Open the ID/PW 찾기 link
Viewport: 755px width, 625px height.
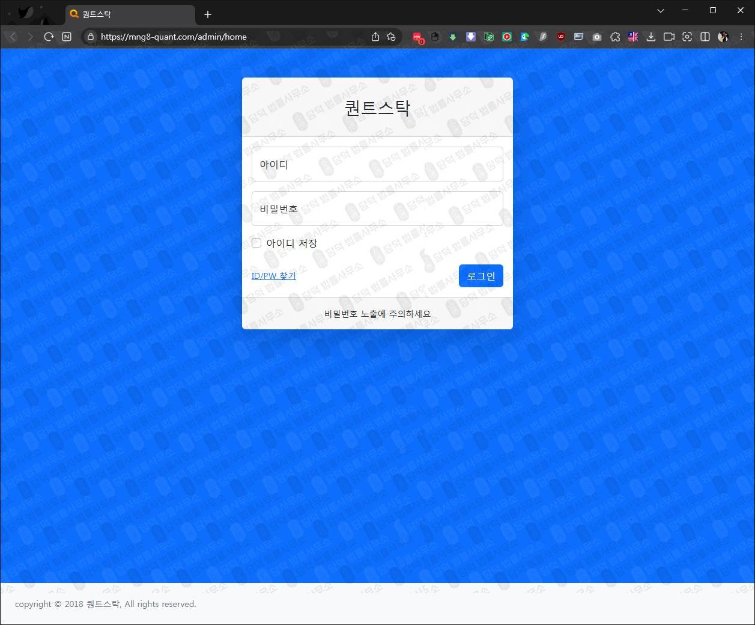[x=274, y=276]
